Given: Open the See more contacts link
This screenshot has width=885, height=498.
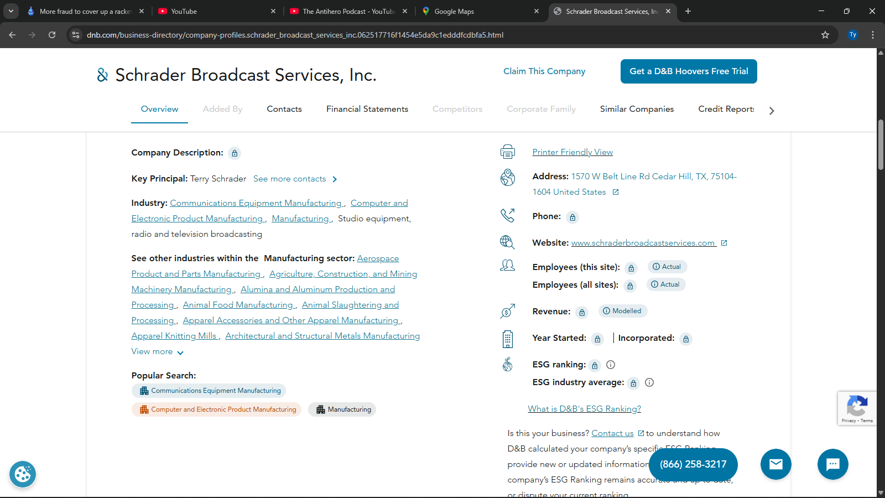Looking at the screenshot, I should pyautogui.click(x=295, y=179).
